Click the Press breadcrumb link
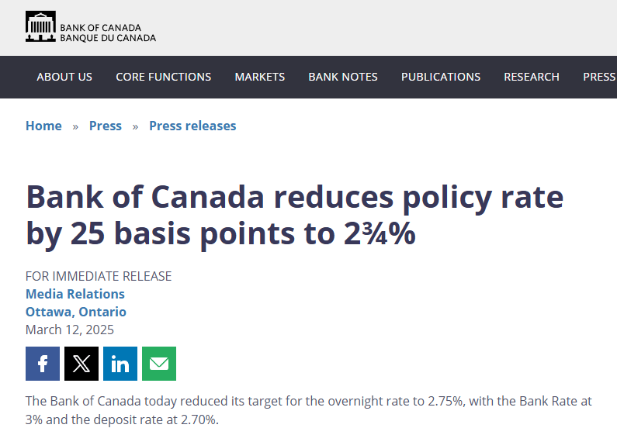Screen dimensions: 617x435 (x=106, y=126)
